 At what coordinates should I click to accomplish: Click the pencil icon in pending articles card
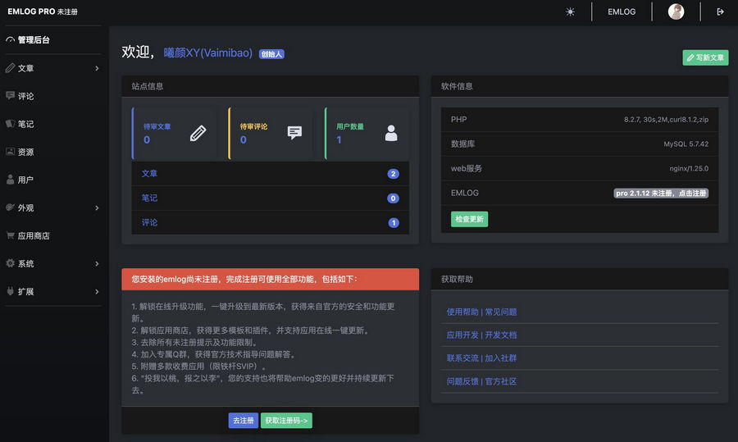[x=198, y=133]
